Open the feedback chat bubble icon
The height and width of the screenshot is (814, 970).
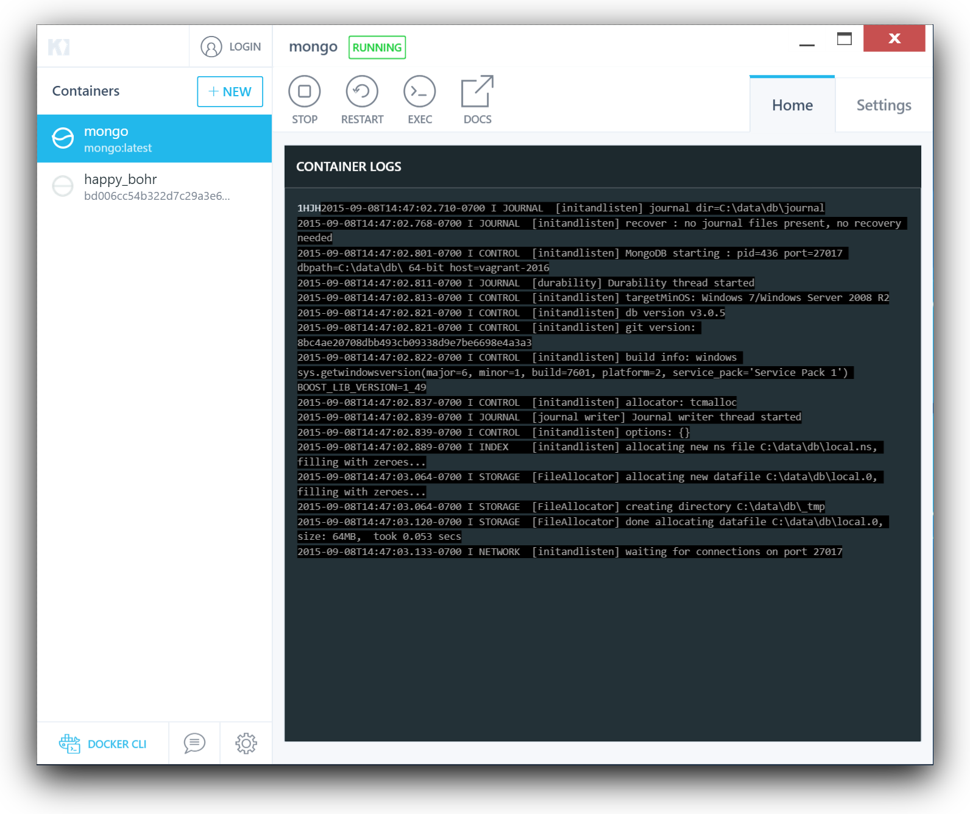pyautogui.click(x=194, y=743)
